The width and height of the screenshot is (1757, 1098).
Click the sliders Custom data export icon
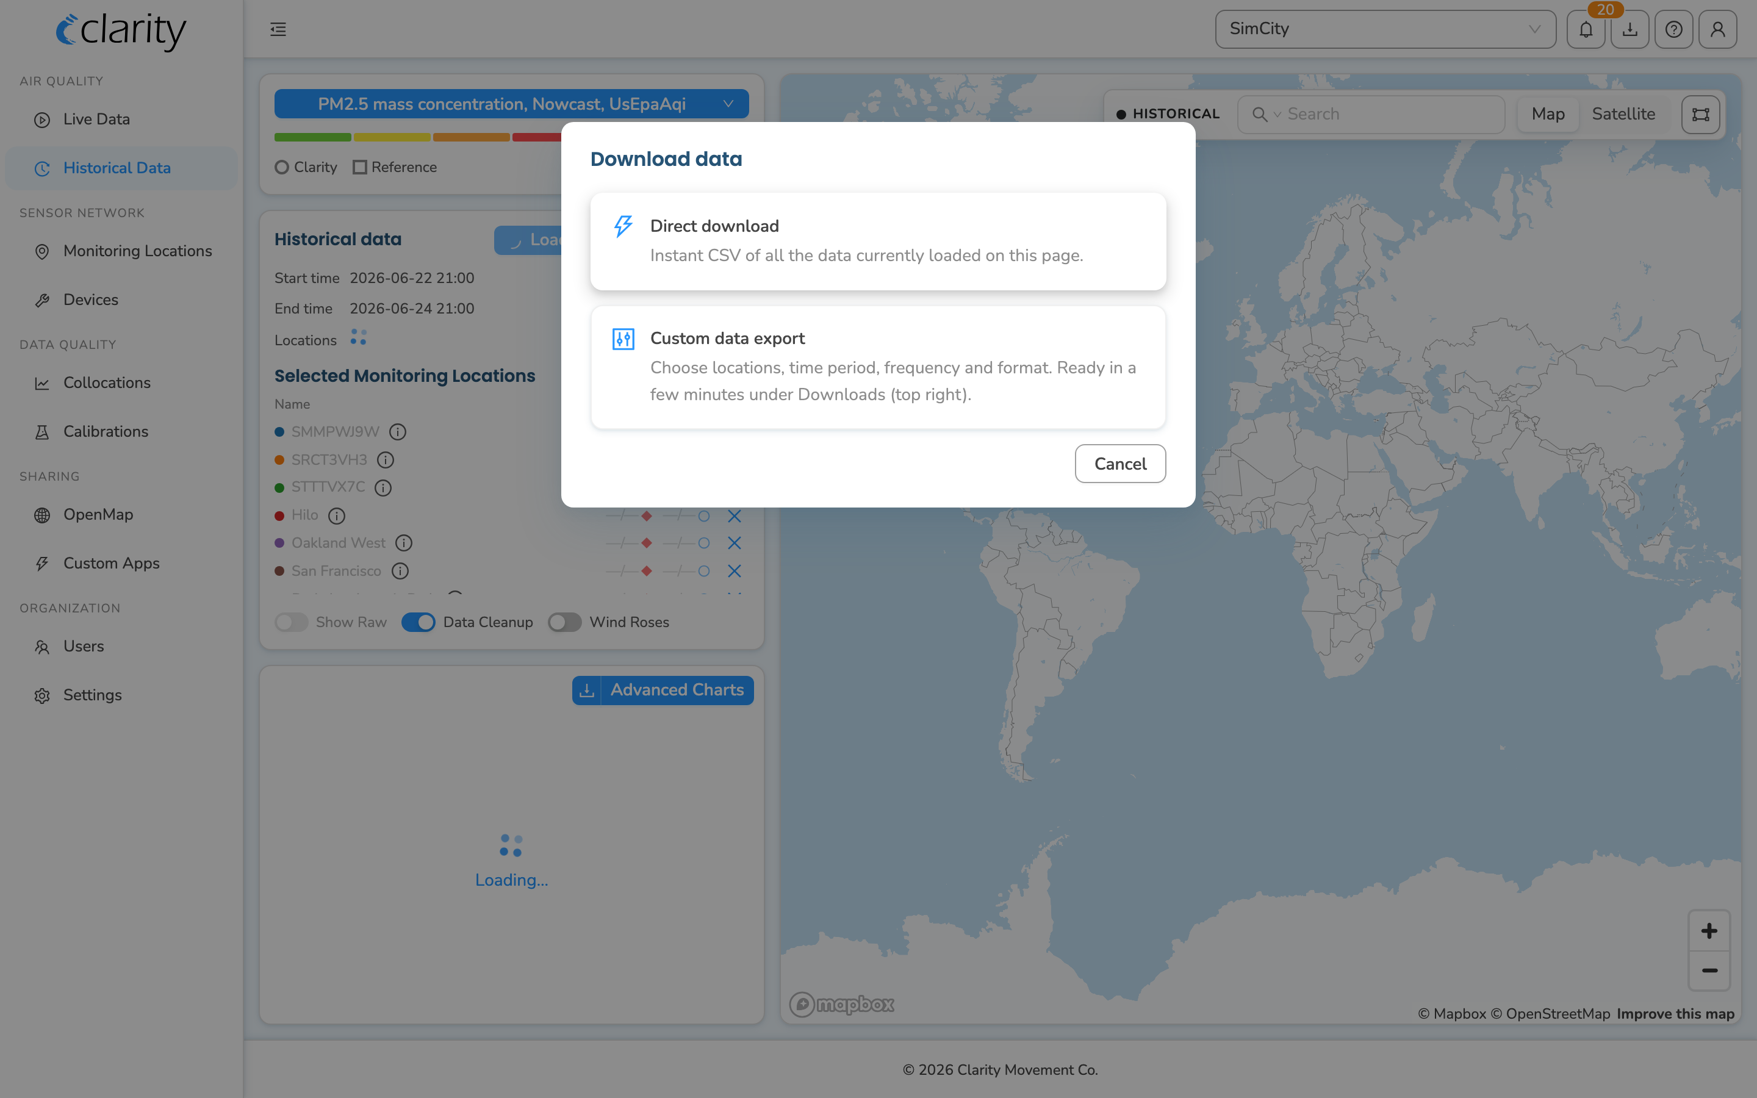pos(623,339)
